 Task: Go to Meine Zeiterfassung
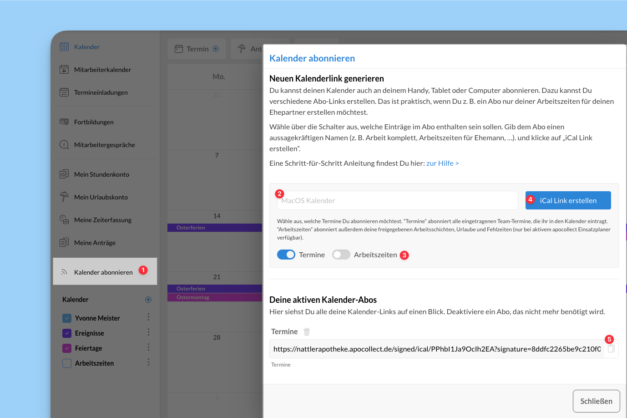[102, 220]
